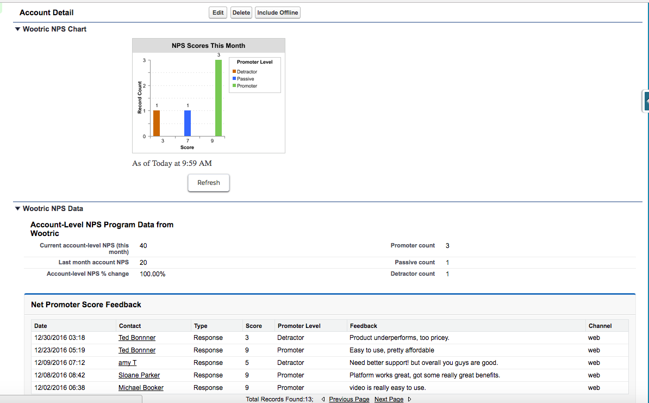The height and width of the screenshot is (403, 649).
Task: Click feedback 'Need better support!' row text
Action: [x=423, y=362]
